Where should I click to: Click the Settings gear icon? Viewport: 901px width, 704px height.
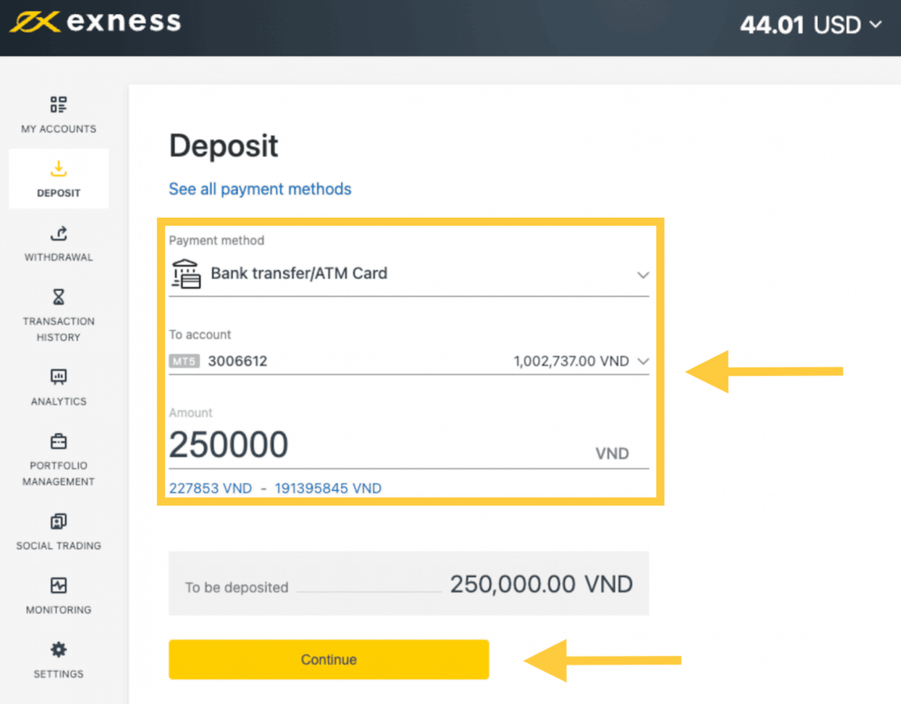coord(58,649)
